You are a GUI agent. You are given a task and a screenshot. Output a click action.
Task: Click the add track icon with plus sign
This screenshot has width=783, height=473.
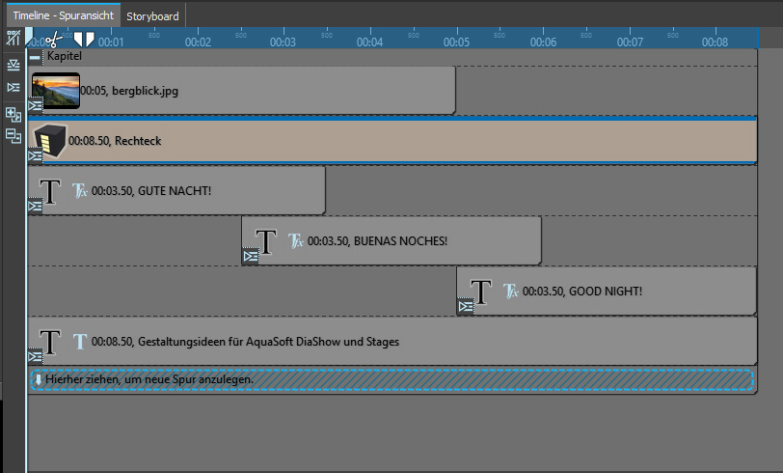point(13,115)
